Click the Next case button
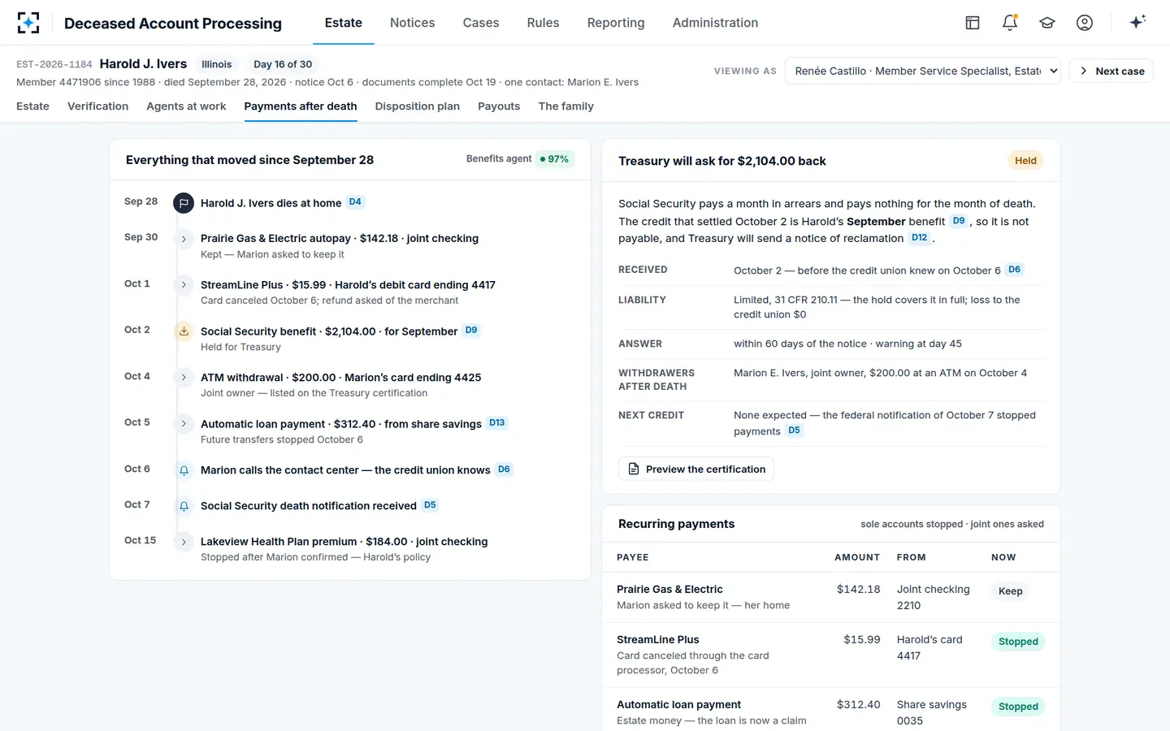1170x731 pixels. point(1111,71)
